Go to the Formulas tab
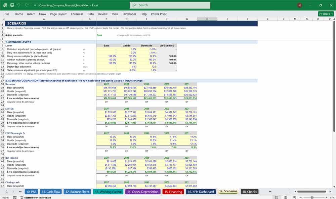This screenshot has height=199, width=336. tap(77, 14)
